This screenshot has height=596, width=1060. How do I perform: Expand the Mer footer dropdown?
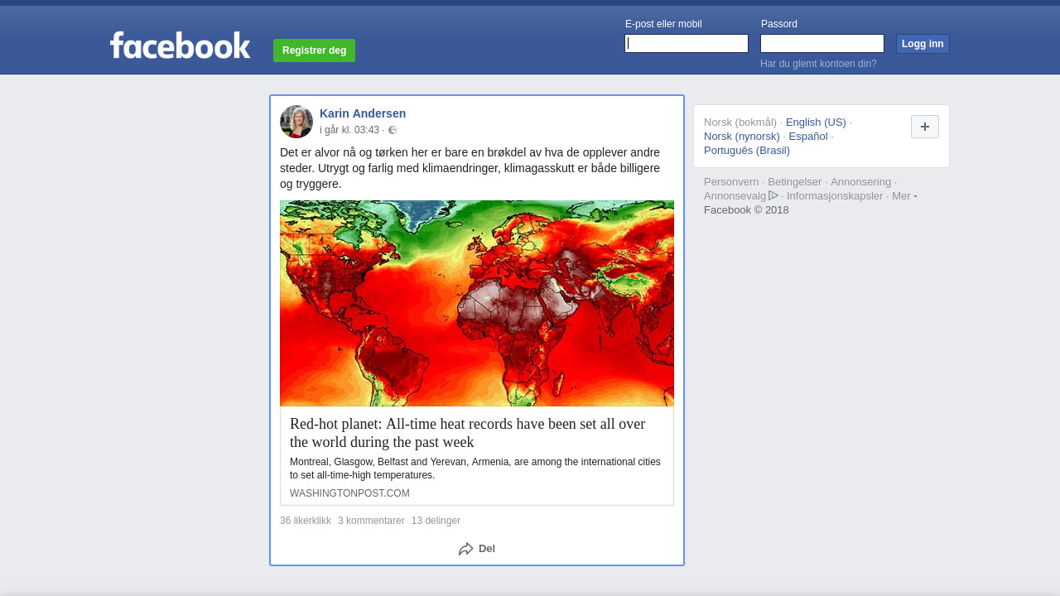pos(903,196)
